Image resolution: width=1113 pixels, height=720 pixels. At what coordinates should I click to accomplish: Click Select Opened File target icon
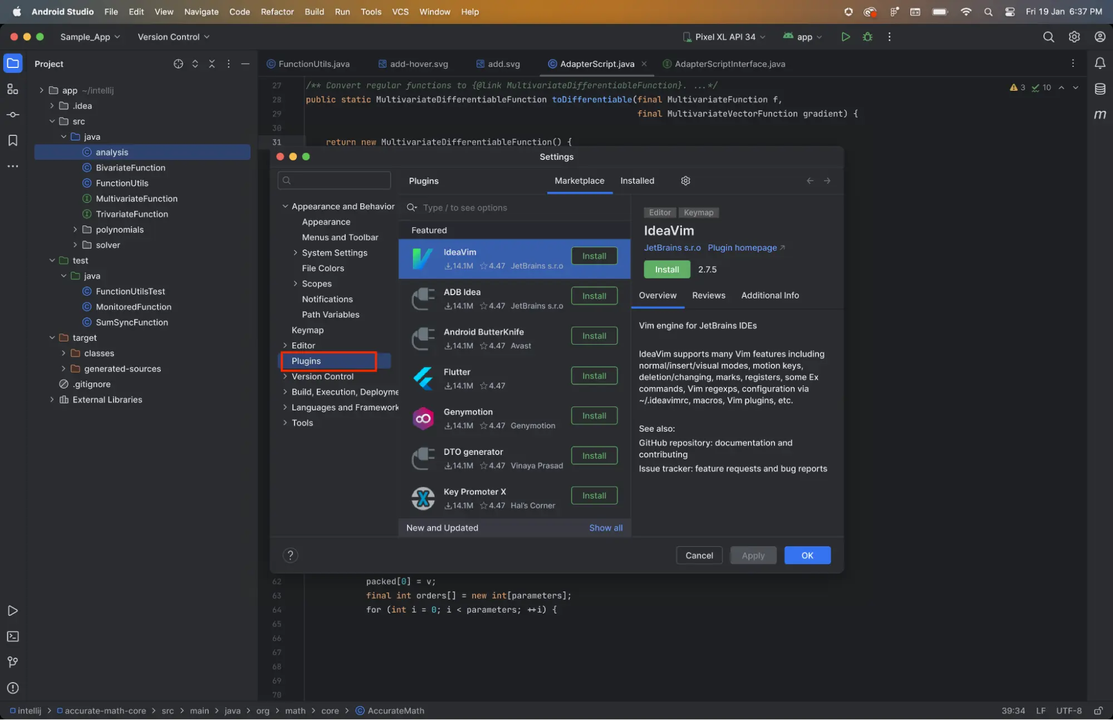178,63
